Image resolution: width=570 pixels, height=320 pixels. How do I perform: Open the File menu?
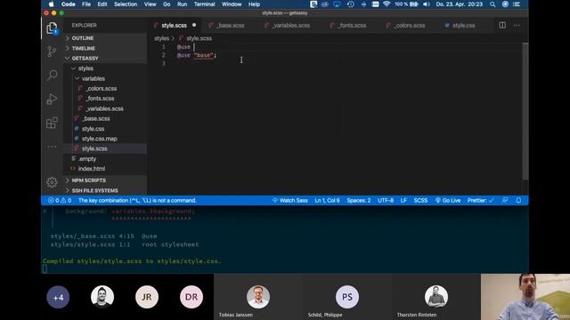pos(86,4)
